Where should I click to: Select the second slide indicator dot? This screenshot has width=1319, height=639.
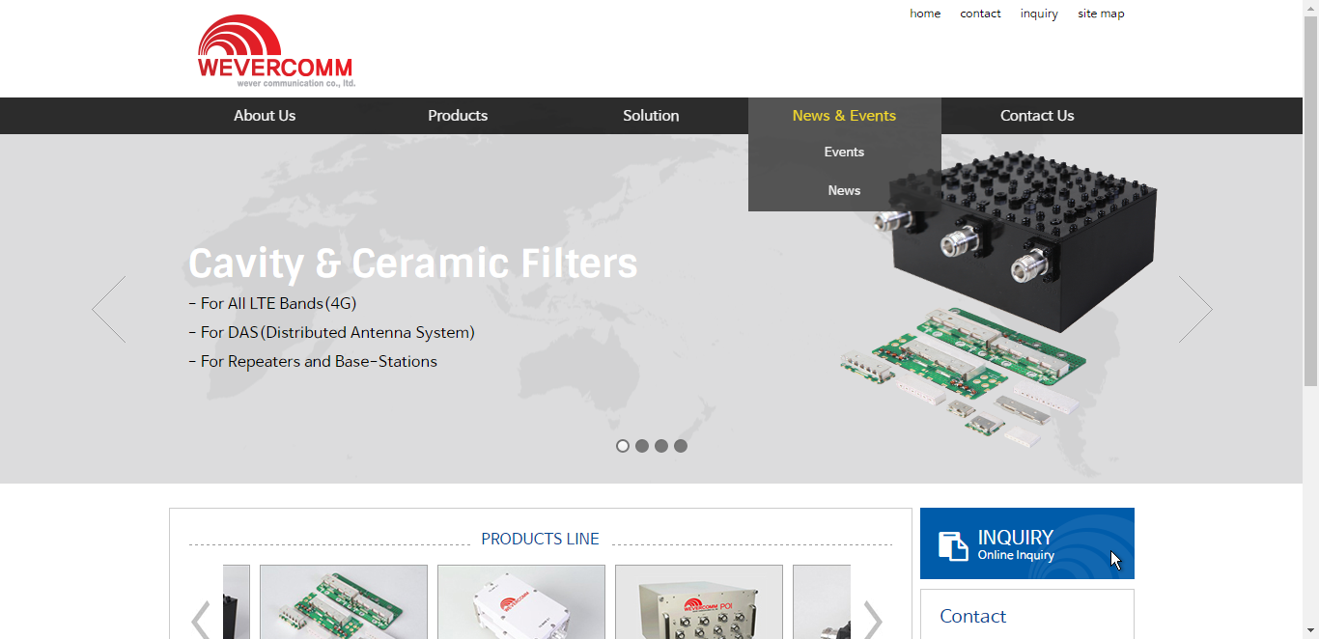coord(642,446)
